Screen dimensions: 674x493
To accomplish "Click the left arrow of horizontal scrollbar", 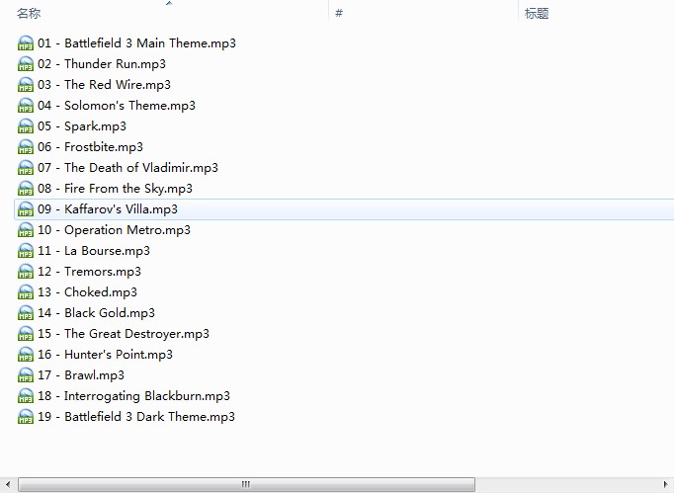I will pyautogui.click(x=8, y=484).
